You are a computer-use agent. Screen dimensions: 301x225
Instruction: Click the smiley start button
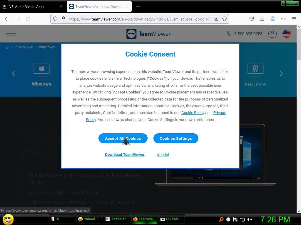8,219
